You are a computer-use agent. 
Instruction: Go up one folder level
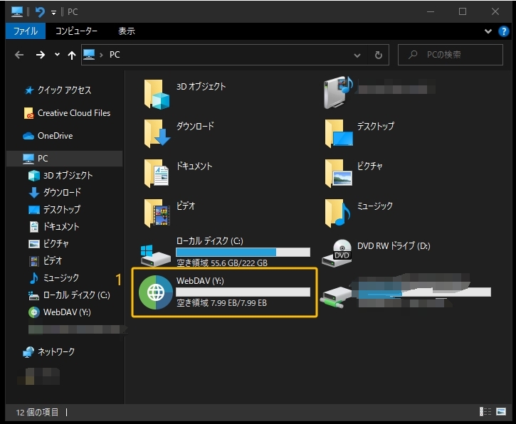click(x=72, y=55)
